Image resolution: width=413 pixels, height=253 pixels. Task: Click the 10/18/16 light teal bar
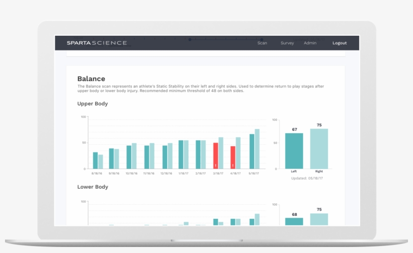coord(134,156)
